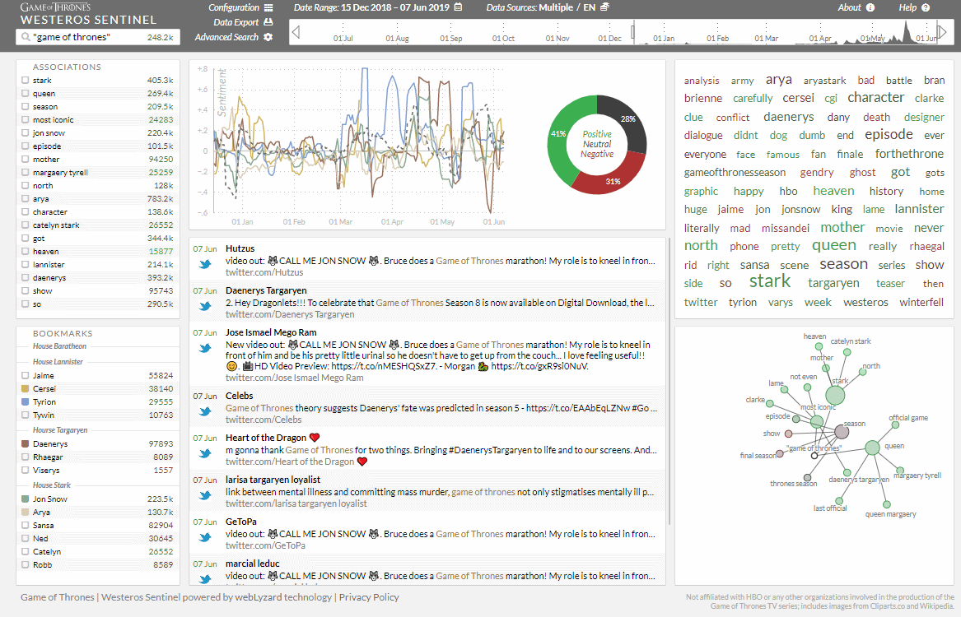
Task: Move timeline forward with right arrow
Action: click(943, 32)
